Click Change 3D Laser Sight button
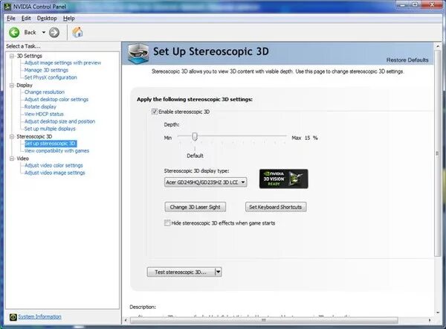Viewport: 446px width, 329px height. (195, 207)
